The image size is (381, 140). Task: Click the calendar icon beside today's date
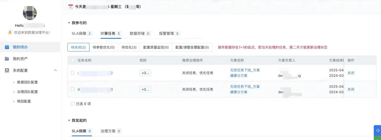71,7
